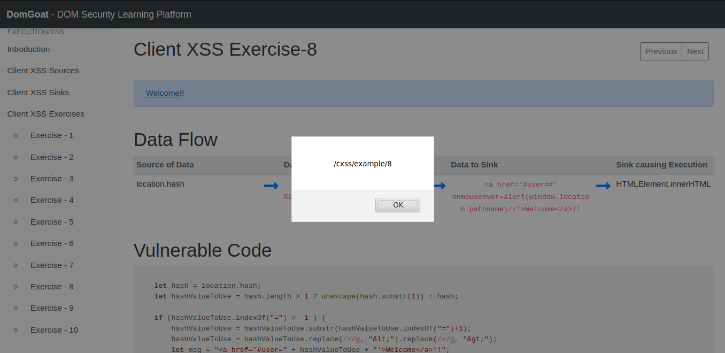Screen dimensions: 725x353
Task: Click blue arrow before Sink causing Execution
Action: (603, 186)
